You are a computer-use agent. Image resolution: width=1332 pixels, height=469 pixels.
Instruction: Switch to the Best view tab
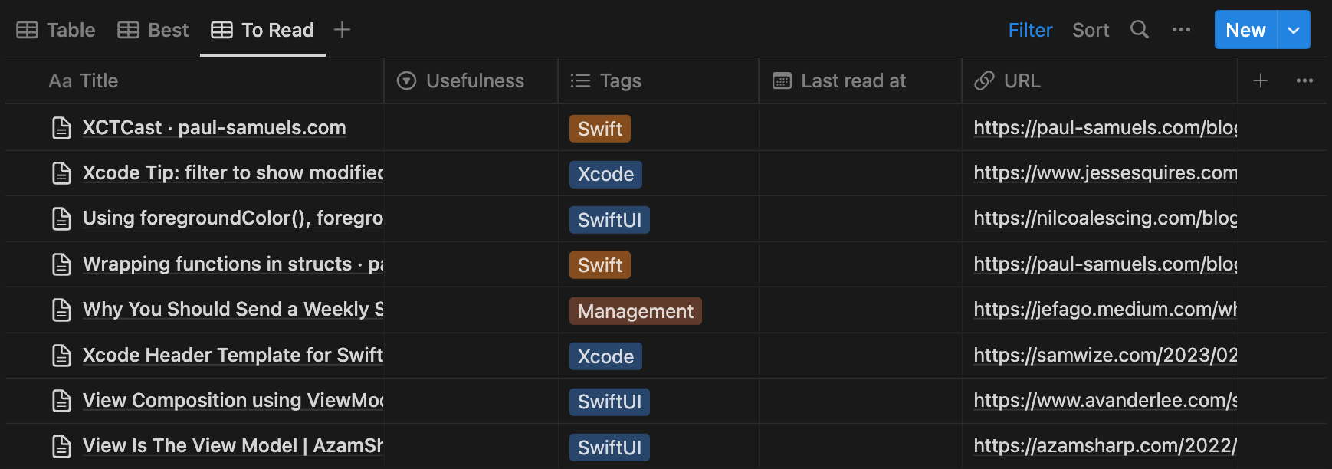pyautogui.click(x=153, y=30)
